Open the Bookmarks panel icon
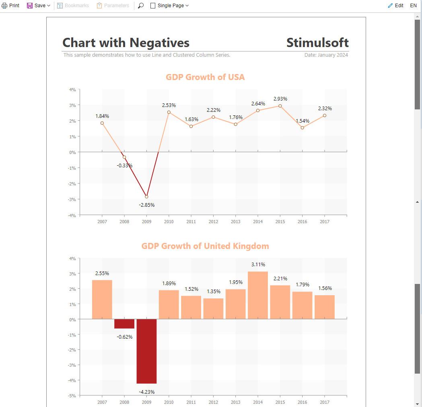This screenshot has width=422, height=407. (60, 5)
